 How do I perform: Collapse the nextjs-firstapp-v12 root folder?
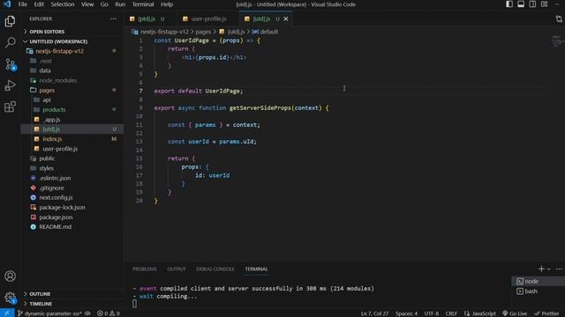click(72, 51)
